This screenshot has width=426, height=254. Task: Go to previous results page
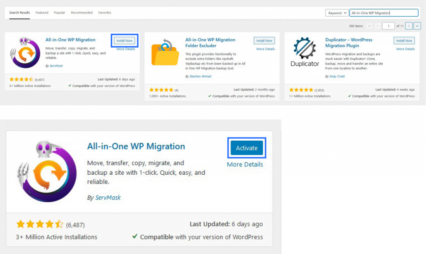(x=377, y=26)
